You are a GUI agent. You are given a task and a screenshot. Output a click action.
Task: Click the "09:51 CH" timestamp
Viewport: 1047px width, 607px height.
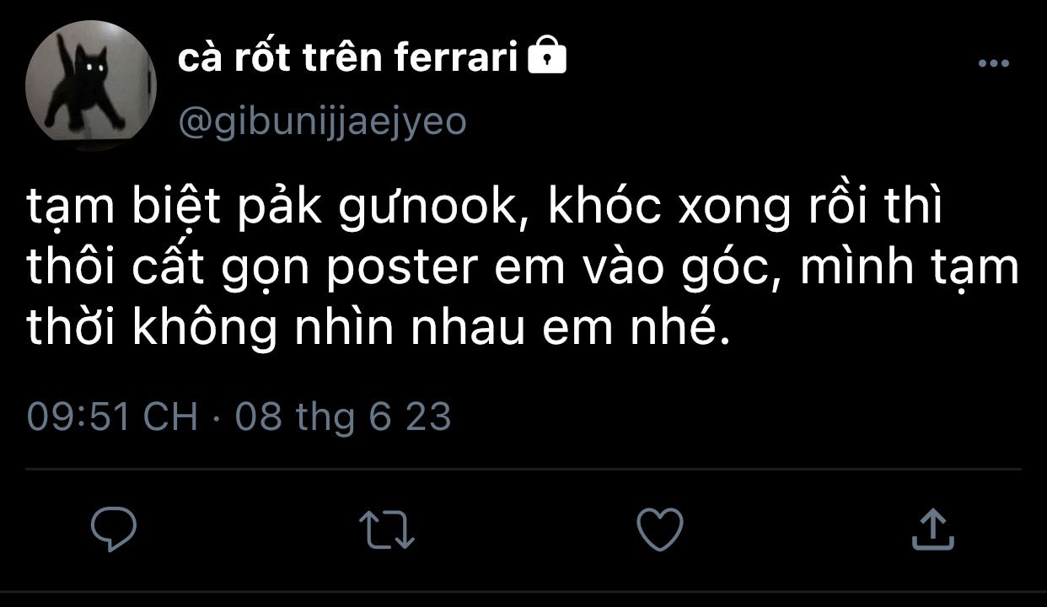(112, 417)
